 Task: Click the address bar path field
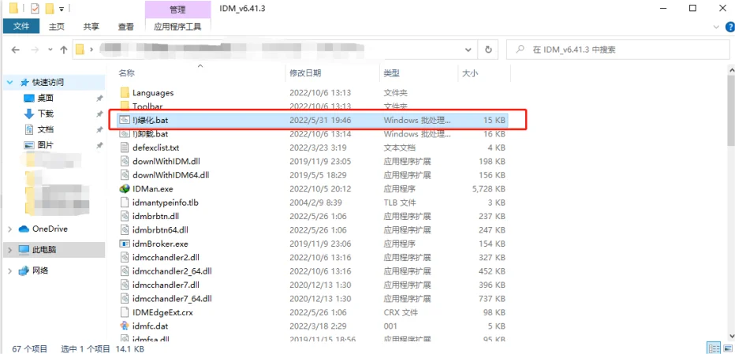(274, 50)
